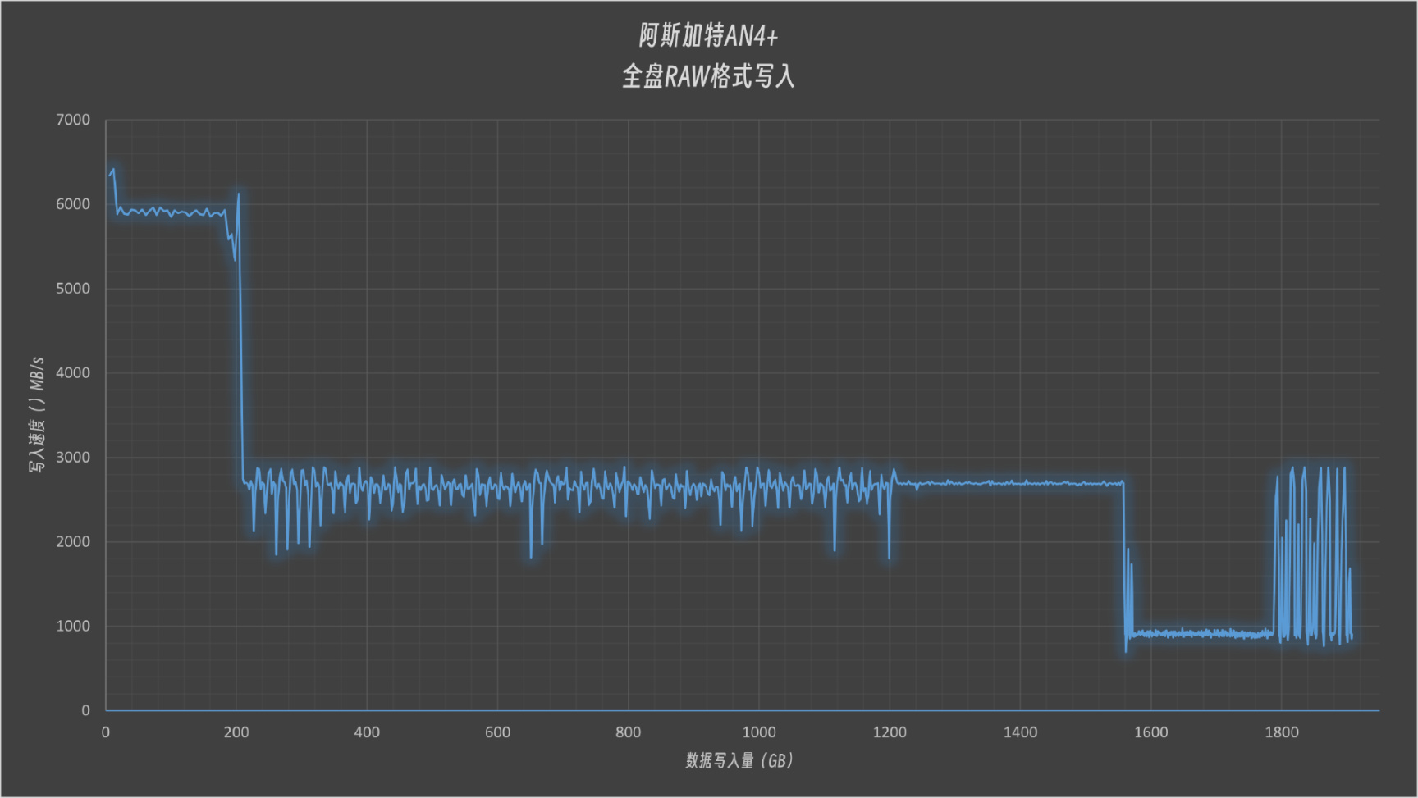
Task: Click the 5000 tick label
Action: tap(73, 289)
